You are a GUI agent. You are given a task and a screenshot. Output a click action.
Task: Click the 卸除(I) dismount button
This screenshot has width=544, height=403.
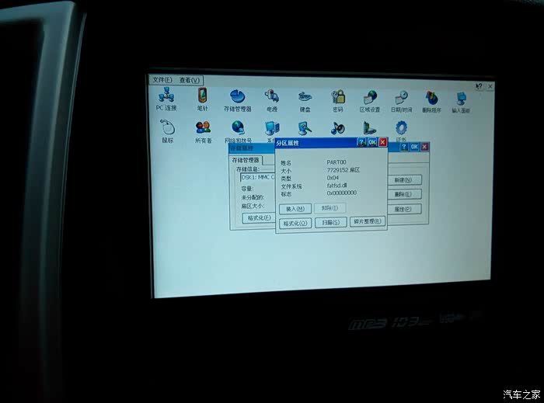[x=330, y=208]
